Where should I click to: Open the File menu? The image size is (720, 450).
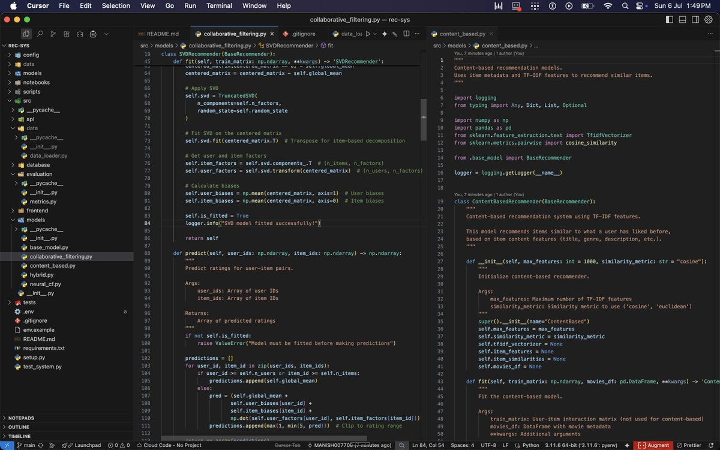(64, 6)
